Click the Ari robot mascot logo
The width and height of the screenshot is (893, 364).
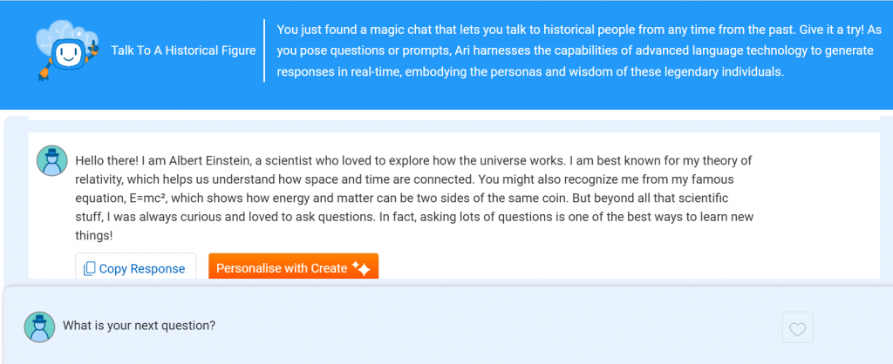click(66, 54)
